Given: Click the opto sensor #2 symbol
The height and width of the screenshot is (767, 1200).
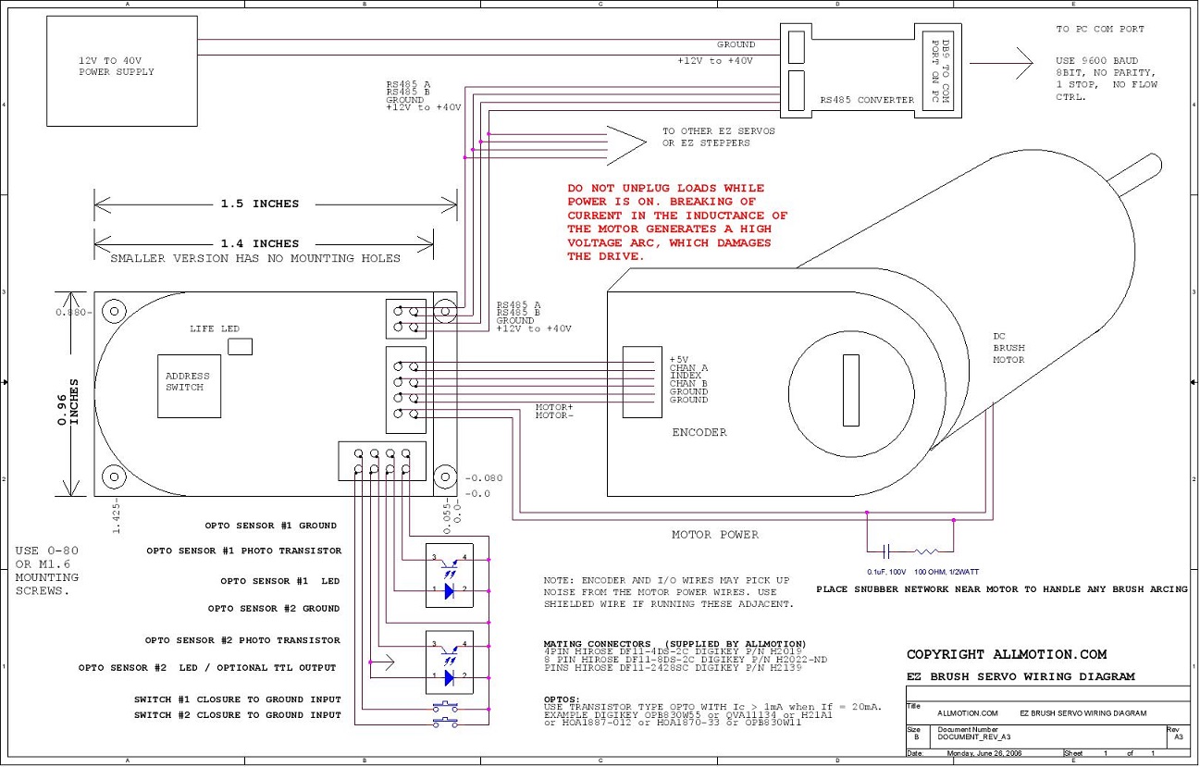Looking at the screenshot, I should (x=449, y=662).
